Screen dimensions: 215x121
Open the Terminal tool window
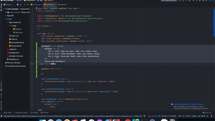[x=45, y=113]
